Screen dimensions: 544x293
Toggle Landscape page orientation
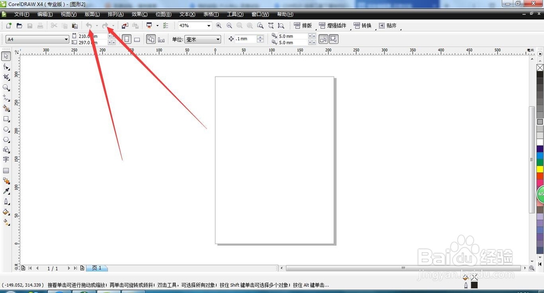click(137, 39)
